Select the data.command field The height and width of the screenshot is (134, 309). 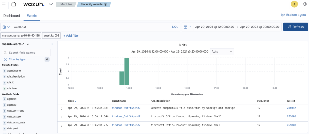(x=16, y=111)
